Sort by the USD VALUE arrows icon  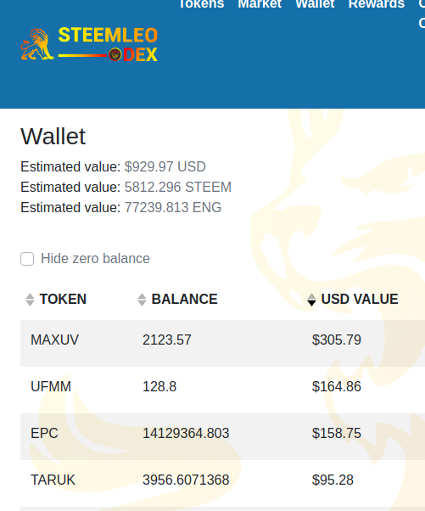coord(311,300)
